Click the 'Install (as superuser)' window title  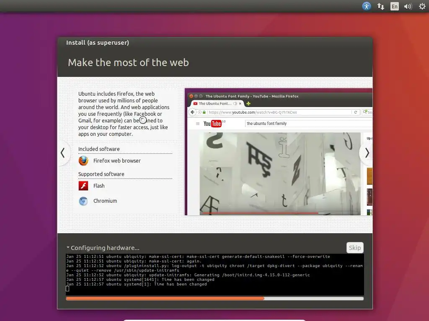97,43
